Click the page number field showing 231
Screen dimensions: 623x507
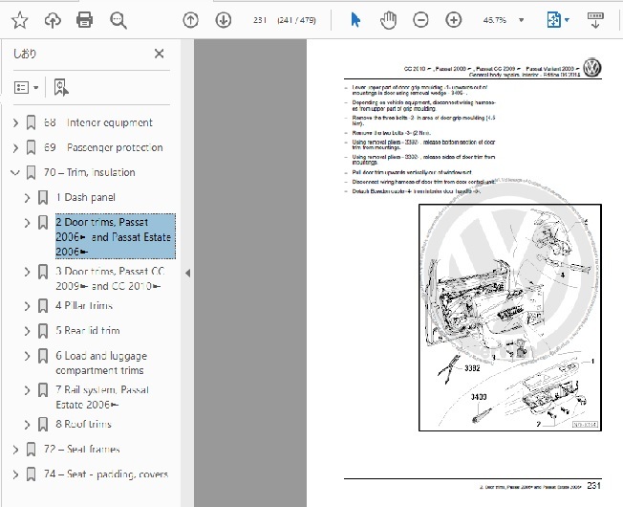(x=260, y=20)
